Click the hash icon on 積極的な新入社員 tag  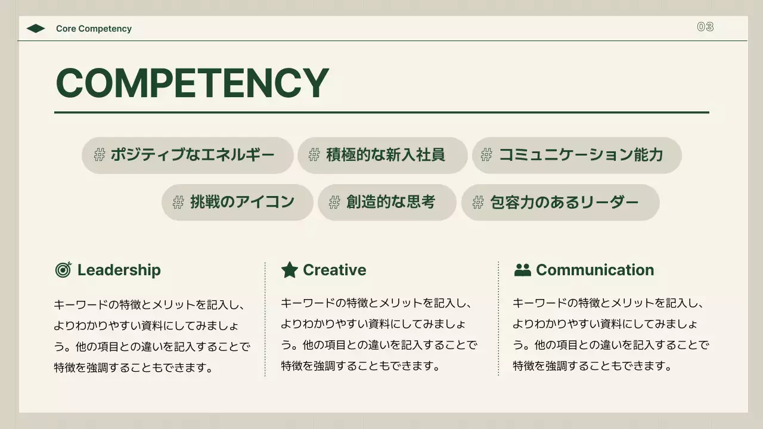(x=314, y=155)
